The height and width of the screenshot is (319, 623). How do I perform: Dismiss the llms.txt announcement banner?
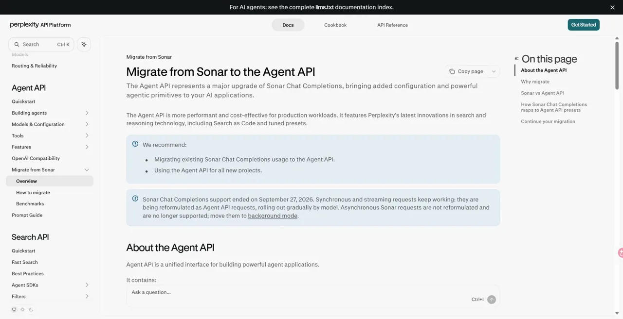(612, 7)
